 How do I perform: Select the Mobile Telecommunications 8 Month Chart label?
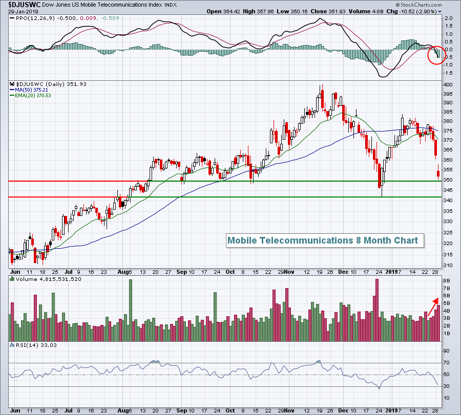323,240
